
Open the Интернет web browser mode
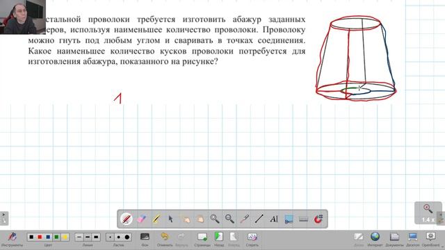click(375, 239)
